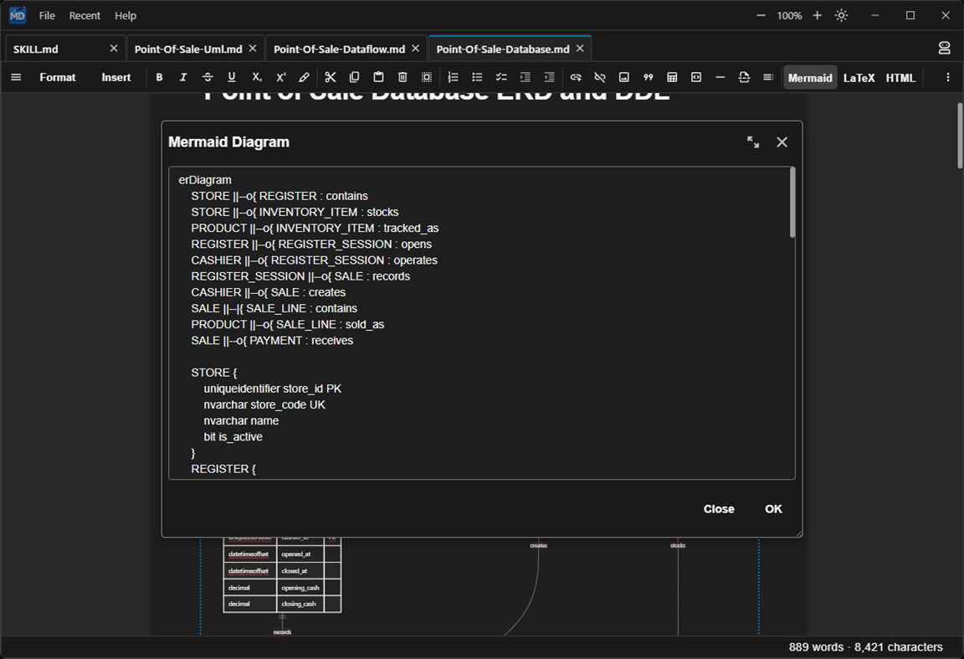Click the Mermaid code scrollbar thumb
This screenshot has height=659, width=964.
point(792,203)
